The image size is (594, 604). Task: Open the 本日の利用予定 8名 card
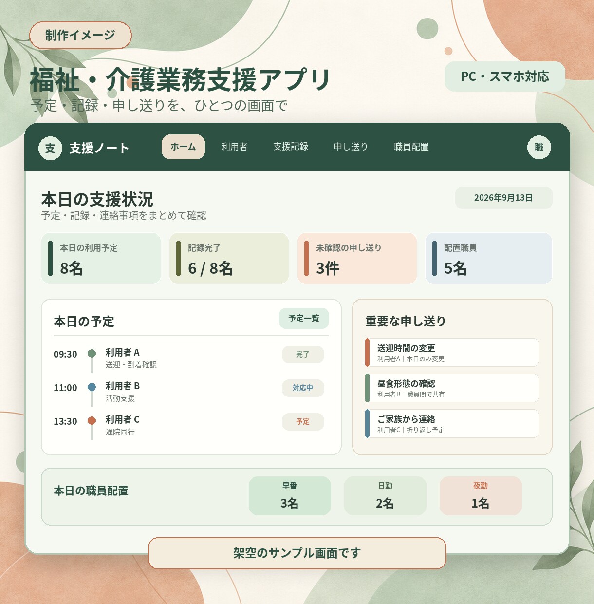[101, 258]
